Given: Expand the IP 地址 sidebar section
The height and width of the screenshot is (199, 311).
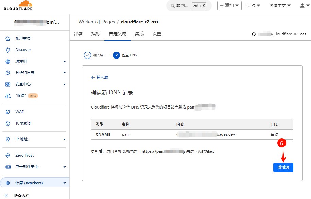Looking at the screenshot, I should pyautogui.click(x=64, y=139).
